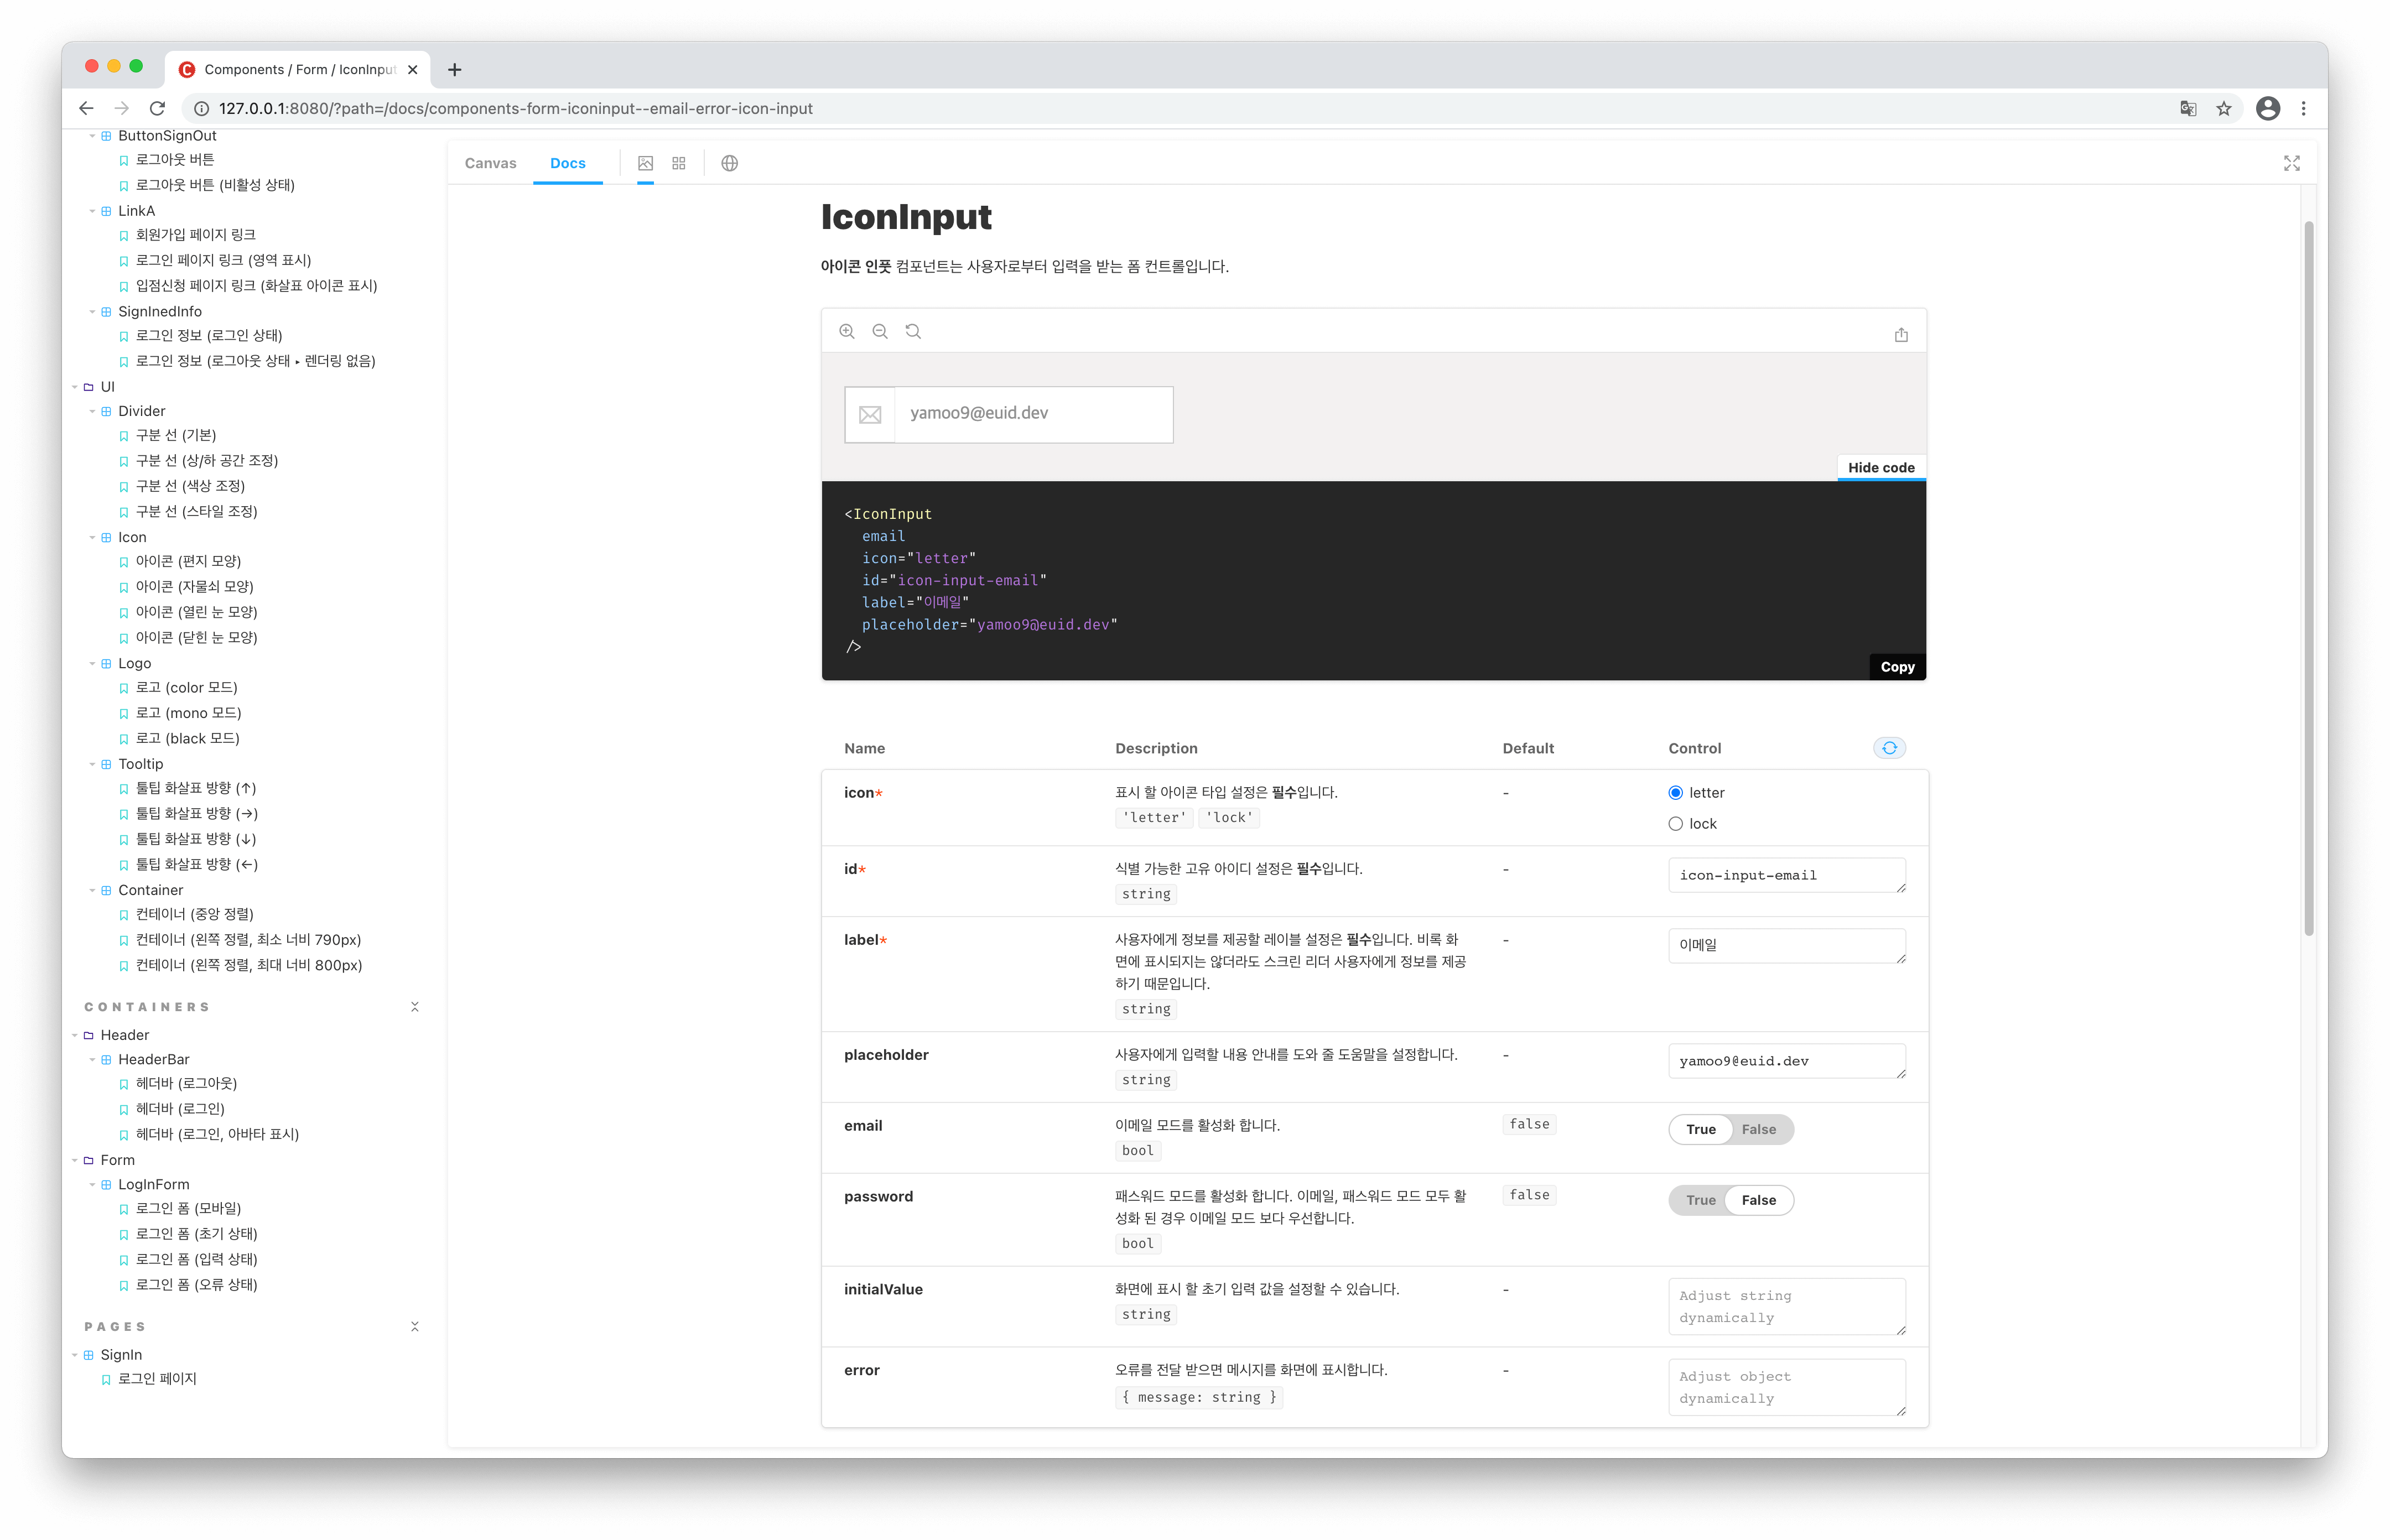Set password control to False
The width and height of the screenshot is (2390, 1540).
pos(1759,1200)
